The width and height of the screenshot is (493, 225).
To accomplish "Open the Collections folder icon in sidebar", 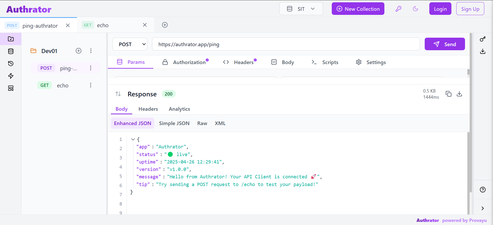I will pyautogui.click(x=11, y=39).
